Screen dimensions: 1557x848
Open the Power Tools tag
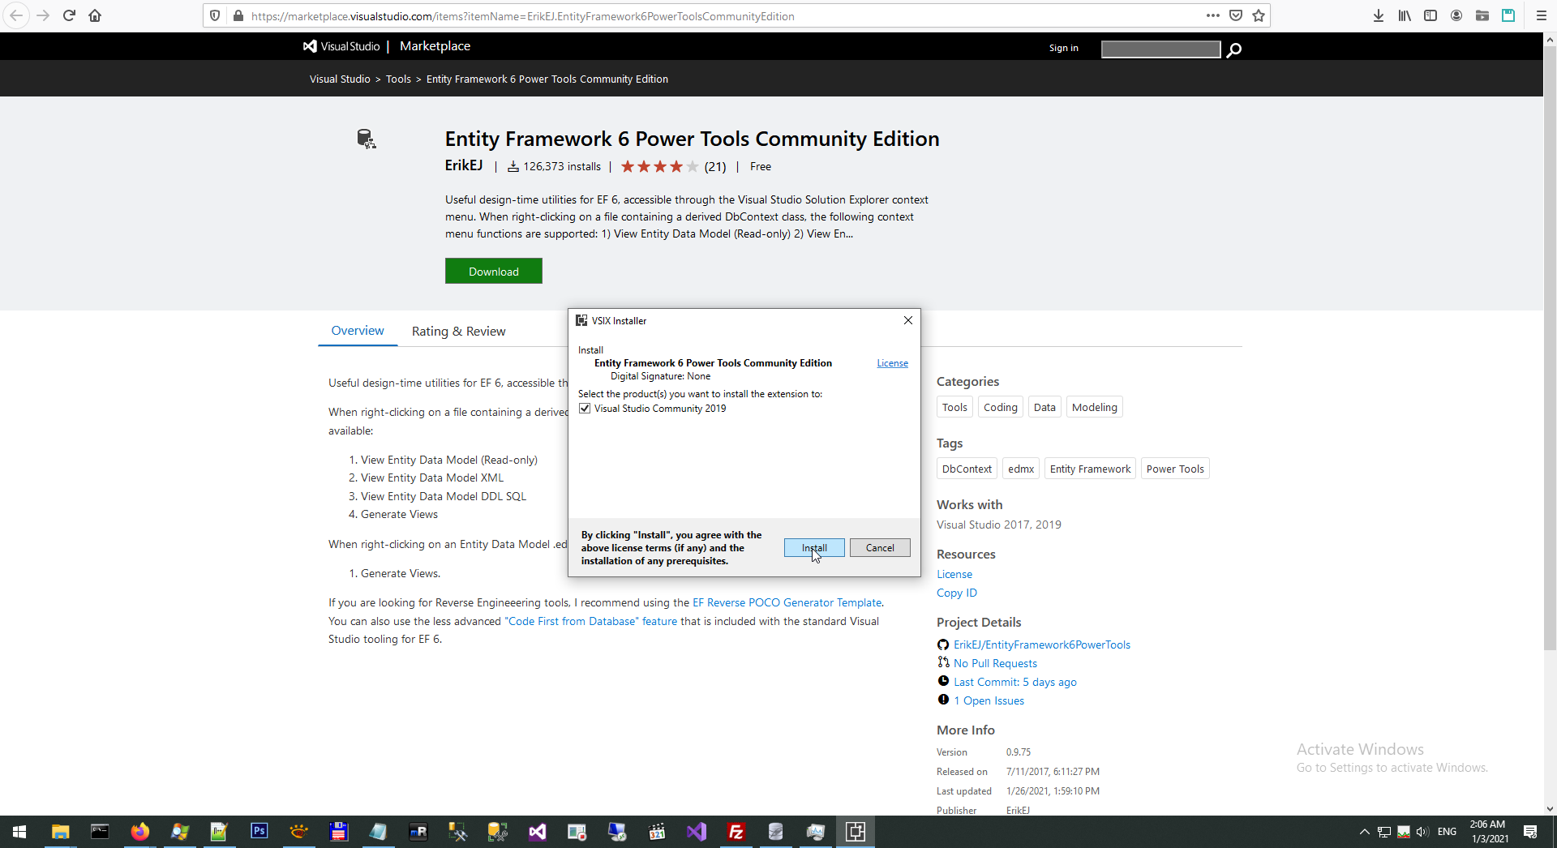(x=1175, y=469)
